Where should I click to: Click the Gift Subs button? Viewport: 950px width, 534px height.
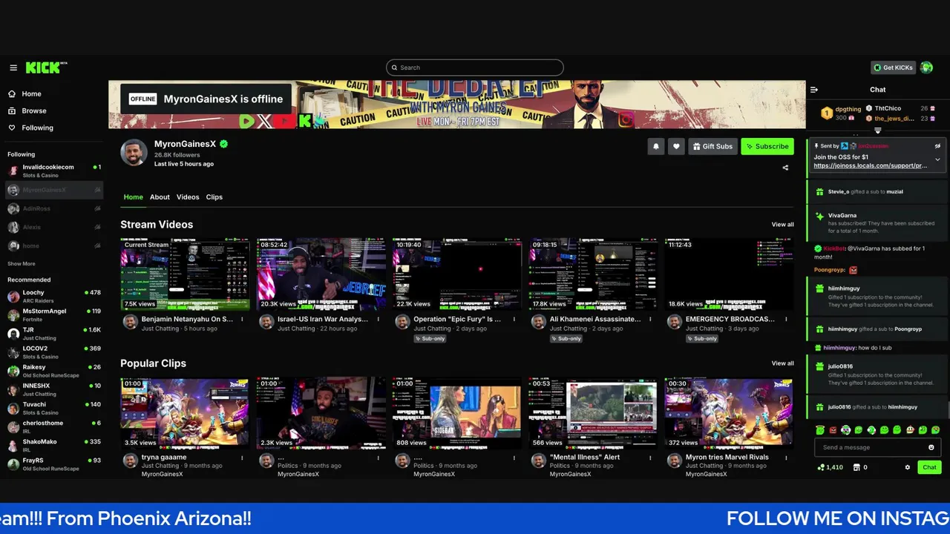pos(712,146)
